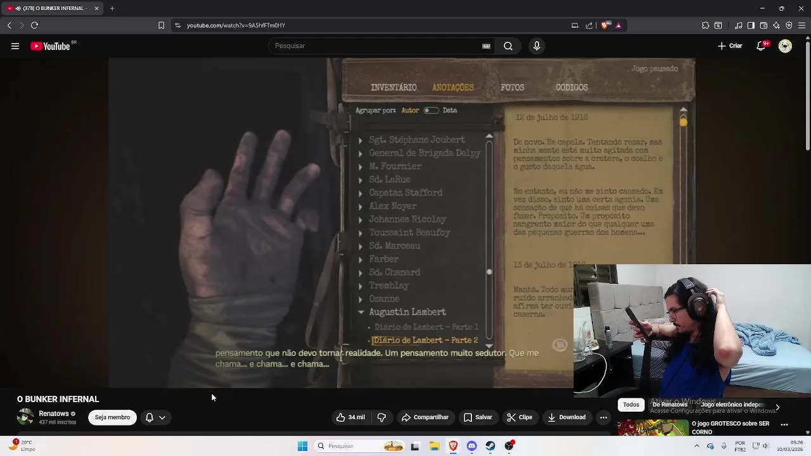
Task: Open the on-screen keyboard icon in the search box
Action: point(486,46)
